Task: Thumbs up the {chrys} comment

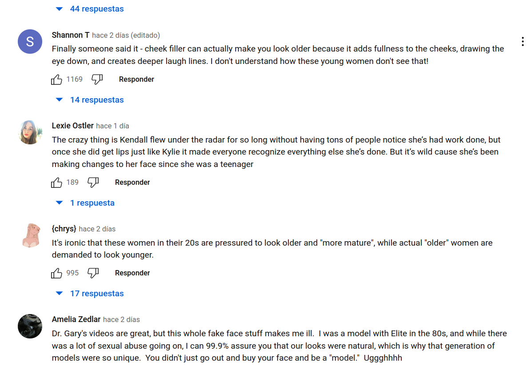Action: [56, 273]
